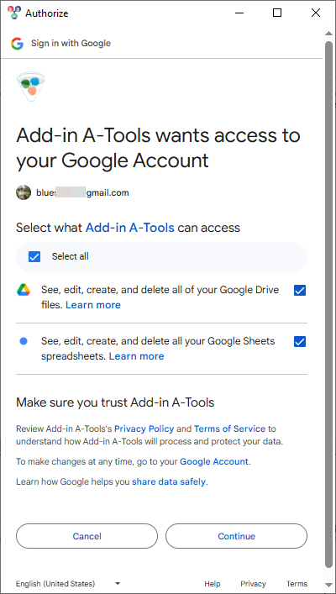Open Learn more for Google Drive
The image size is (336, 594).
click(93, 305)
